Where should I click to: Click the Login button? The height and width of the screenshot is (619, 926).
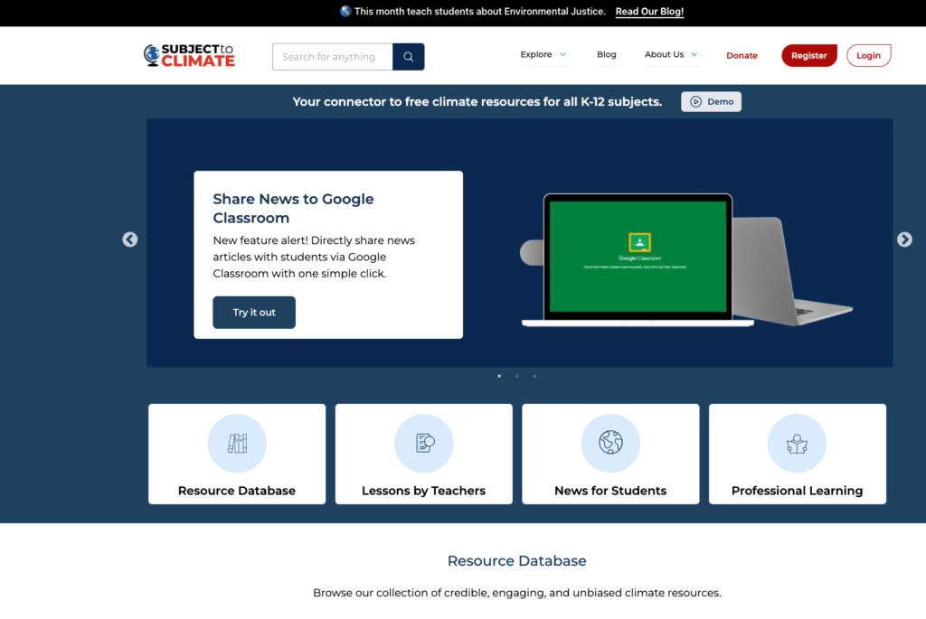coord(868,56)
